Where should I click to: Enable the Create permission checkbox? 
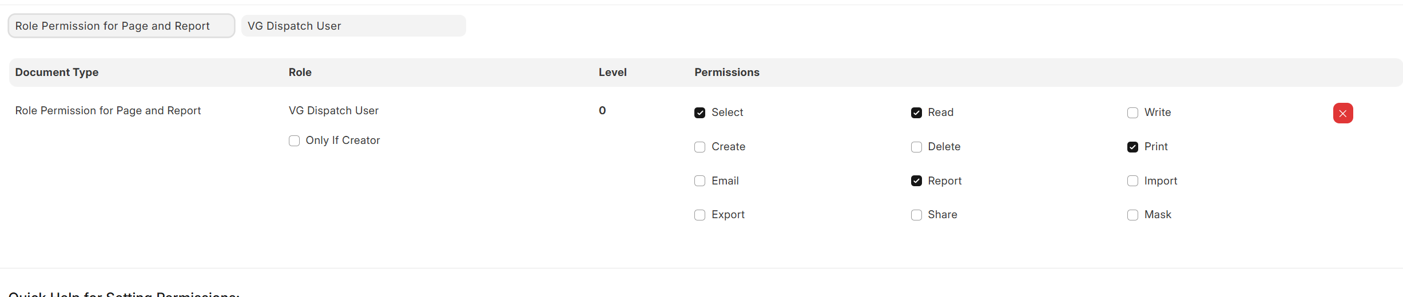[x=699, y=147]
